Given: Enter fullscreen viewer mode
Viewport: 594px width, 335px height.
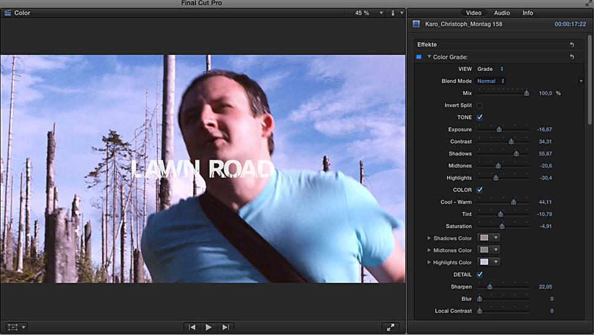Looking at the screenshot, I should coord(390,328).
